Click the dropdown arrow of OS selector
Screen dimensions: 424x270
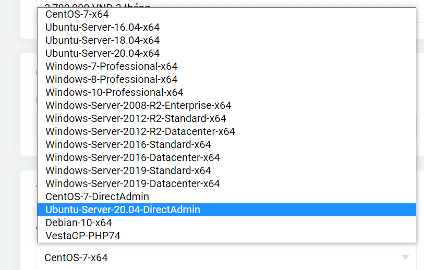click(405, 257)
